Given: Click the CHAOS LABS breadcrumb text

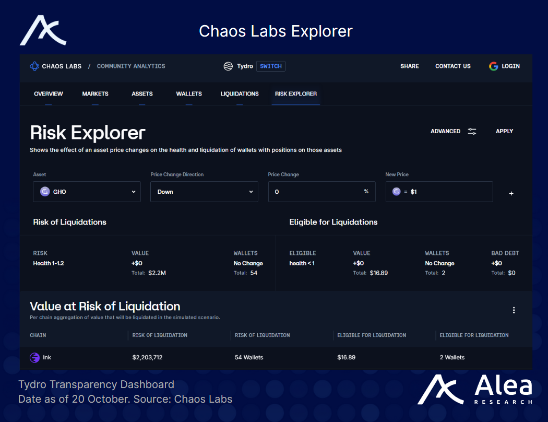Looking at the screenshot, I should tap(62, 66).
